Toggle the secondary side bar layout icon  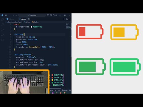[x=54, y=15]
